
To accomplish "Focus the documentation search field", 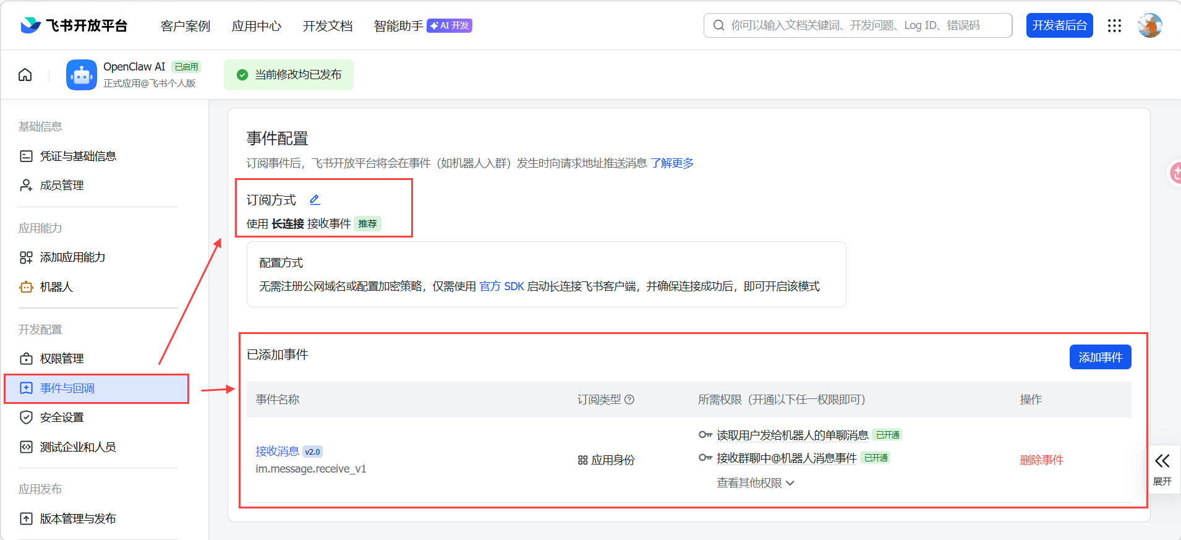I will [858, 25].
